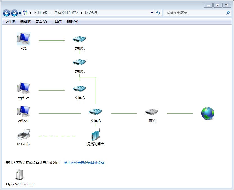Image resolution: width=234 pixels, height=190 pixels.
Task: Select the 交换机 switch next to xgd-xz
Action: [x=79, y=89]
